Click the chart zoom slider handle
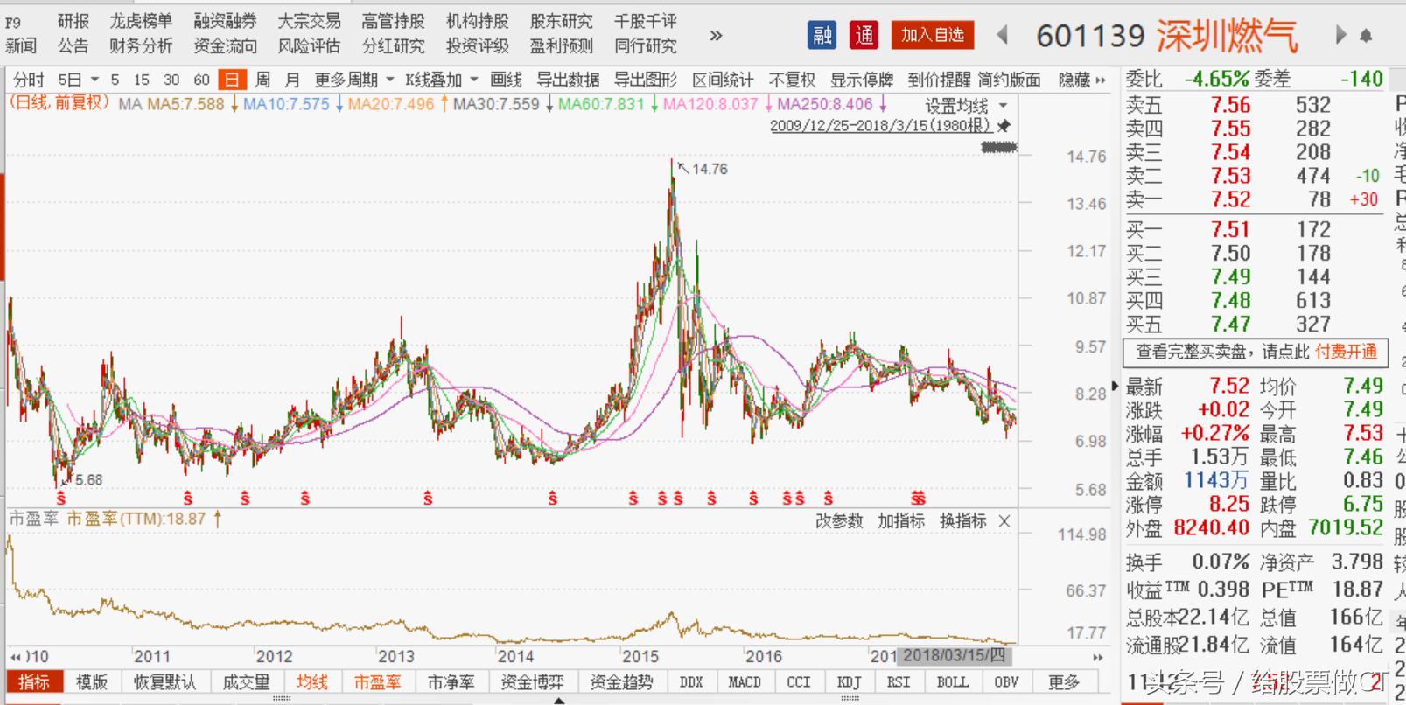Viewport: 1406px width, 705px height. 998,147
